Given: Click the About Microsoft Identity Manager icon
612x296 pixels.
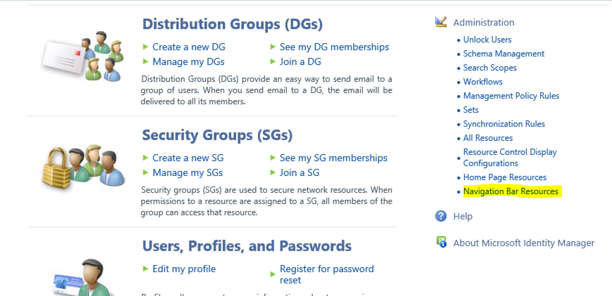Looking at the screenshot, I should 441,242.
